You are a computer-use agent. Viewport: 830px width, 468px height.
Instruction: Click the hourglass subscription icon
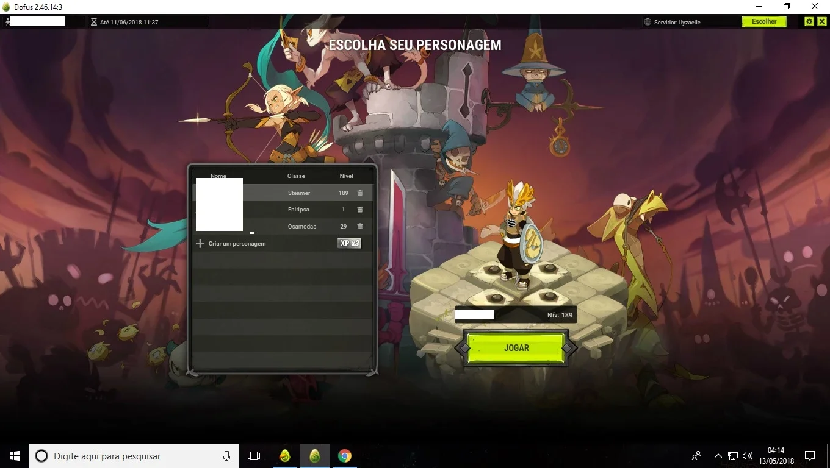[93, 22]
